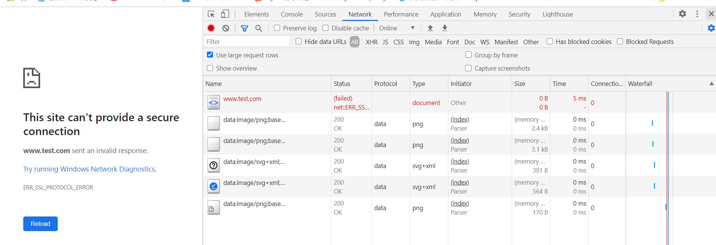Sort by the Status column header

click(x=351, y=84)
